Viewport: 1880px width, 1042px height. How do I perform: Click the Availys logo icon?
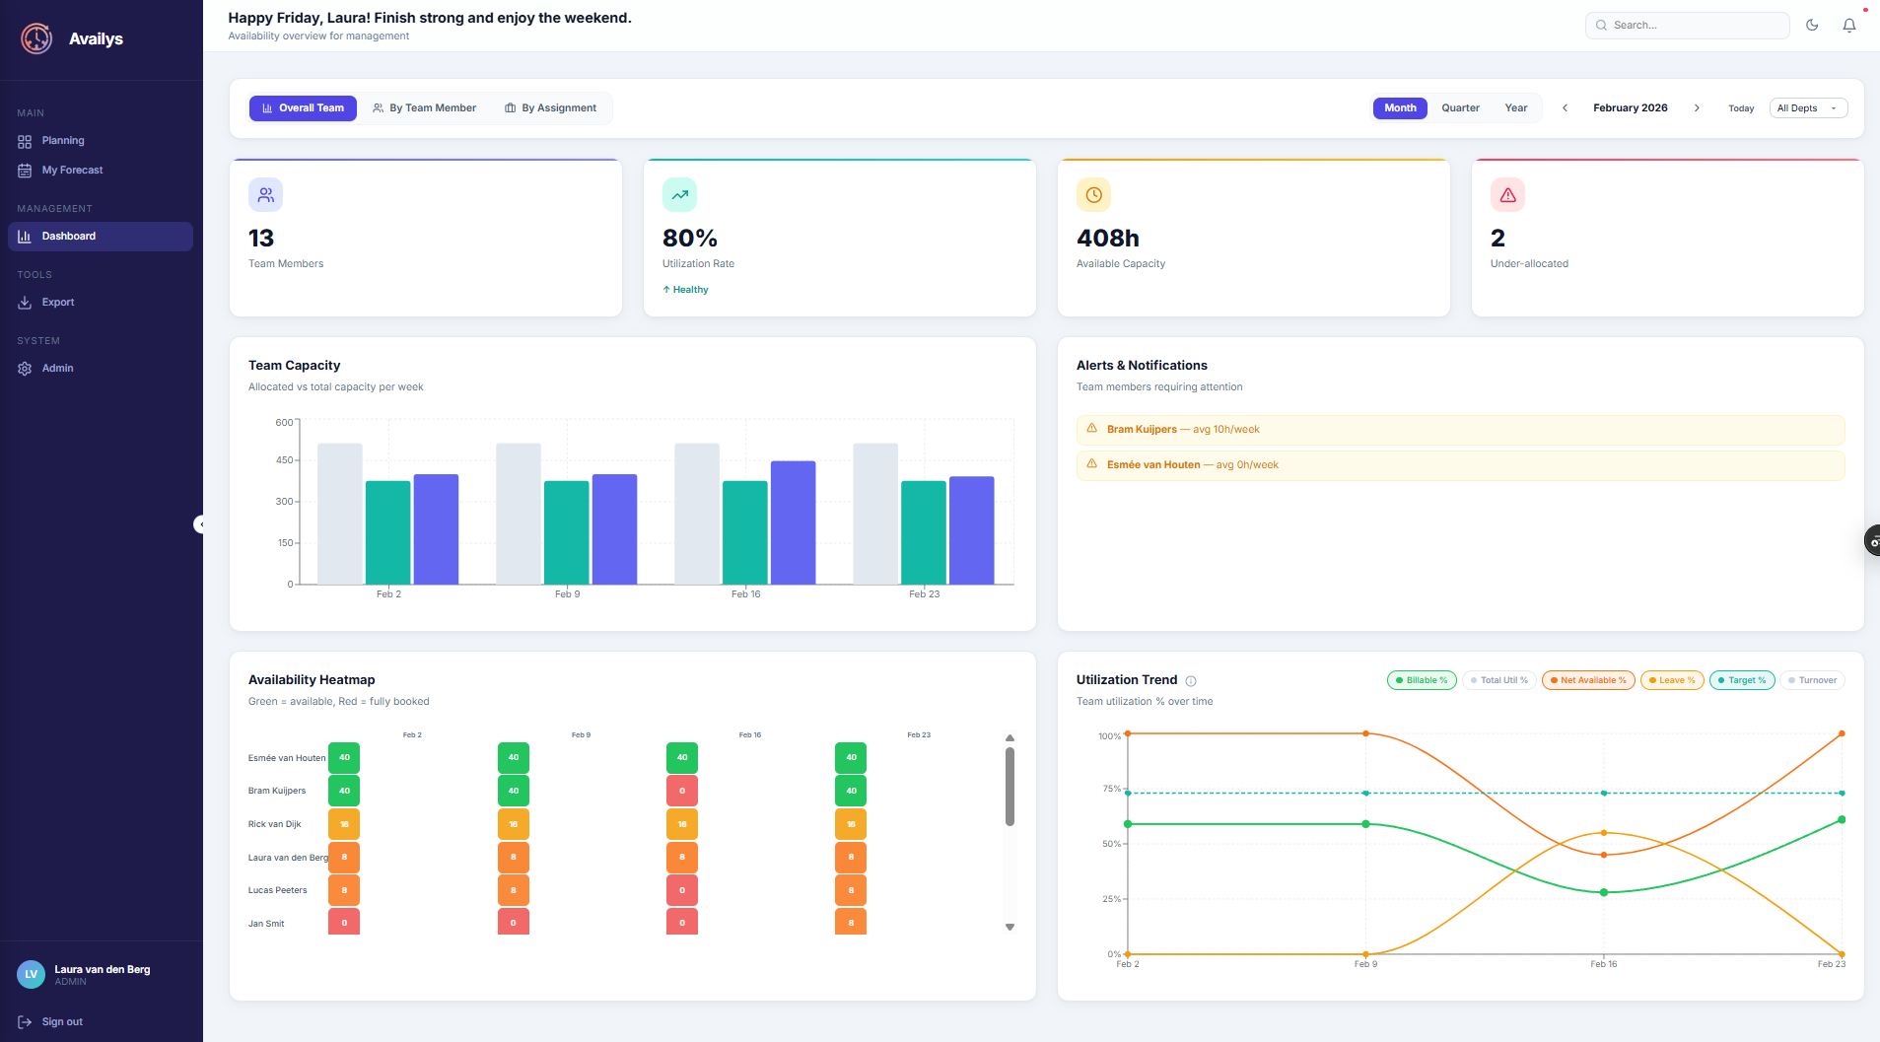point(35,38)
